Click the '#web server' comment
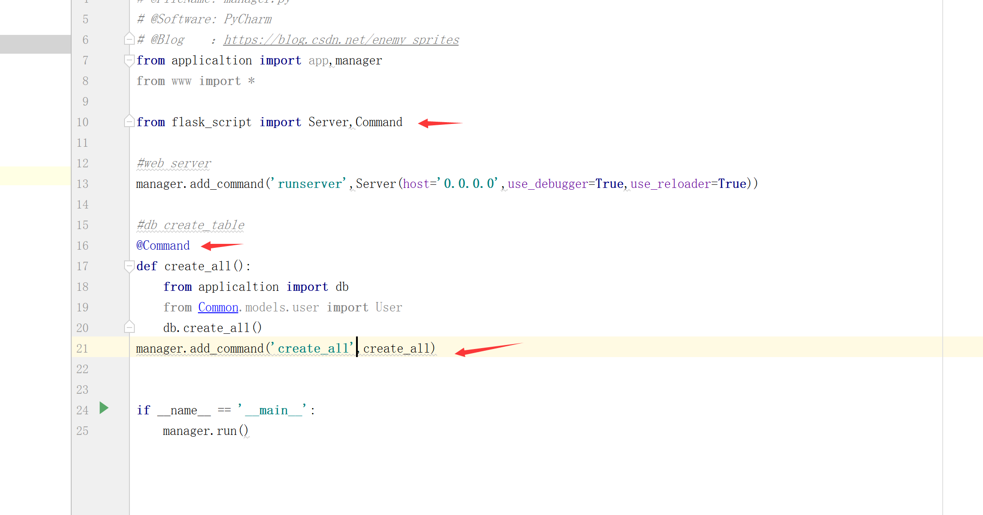983x515 pixels. coord(174,163)
